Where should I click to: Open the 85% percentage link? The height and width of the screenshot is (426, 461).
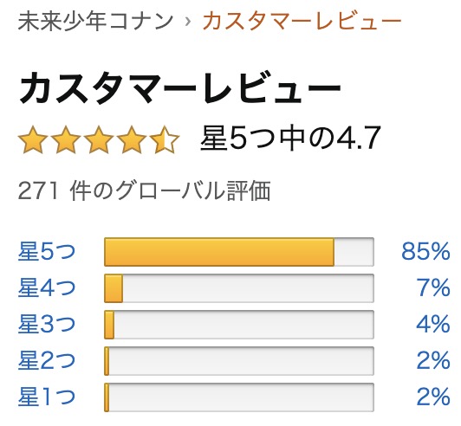coord(425,251)
